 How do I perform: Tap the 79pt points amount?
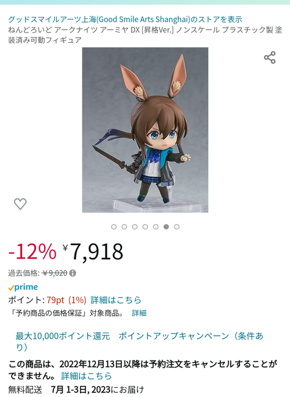pos(56,300)
